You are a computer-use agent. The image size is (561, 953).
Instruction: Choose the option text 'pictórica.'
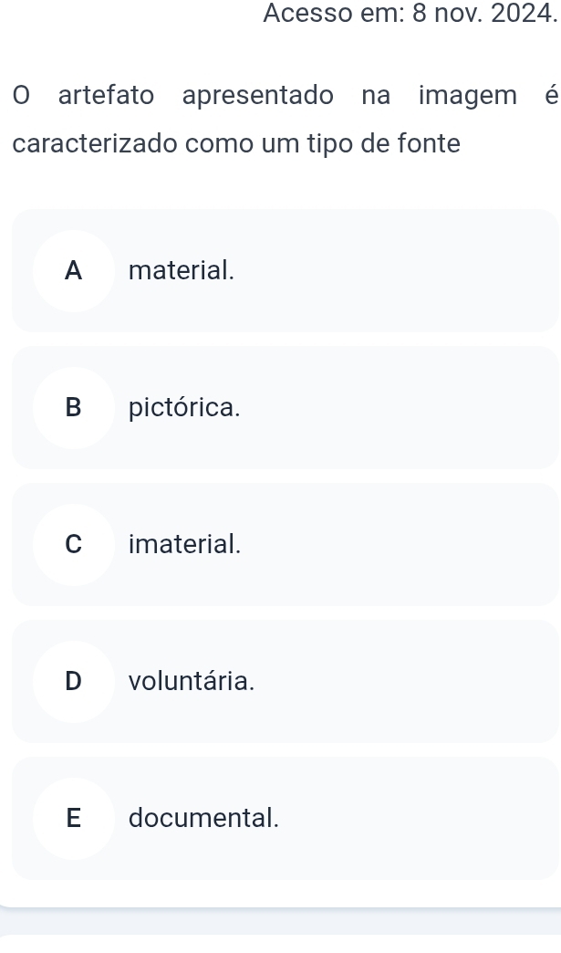pyautogui.click(x=184, y=408)
